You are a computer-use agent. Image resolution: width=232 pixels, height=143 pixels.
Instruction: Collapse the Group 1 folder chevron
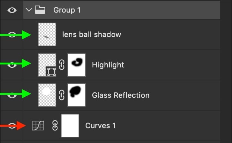pyautogui.click(x=29, y=10)
